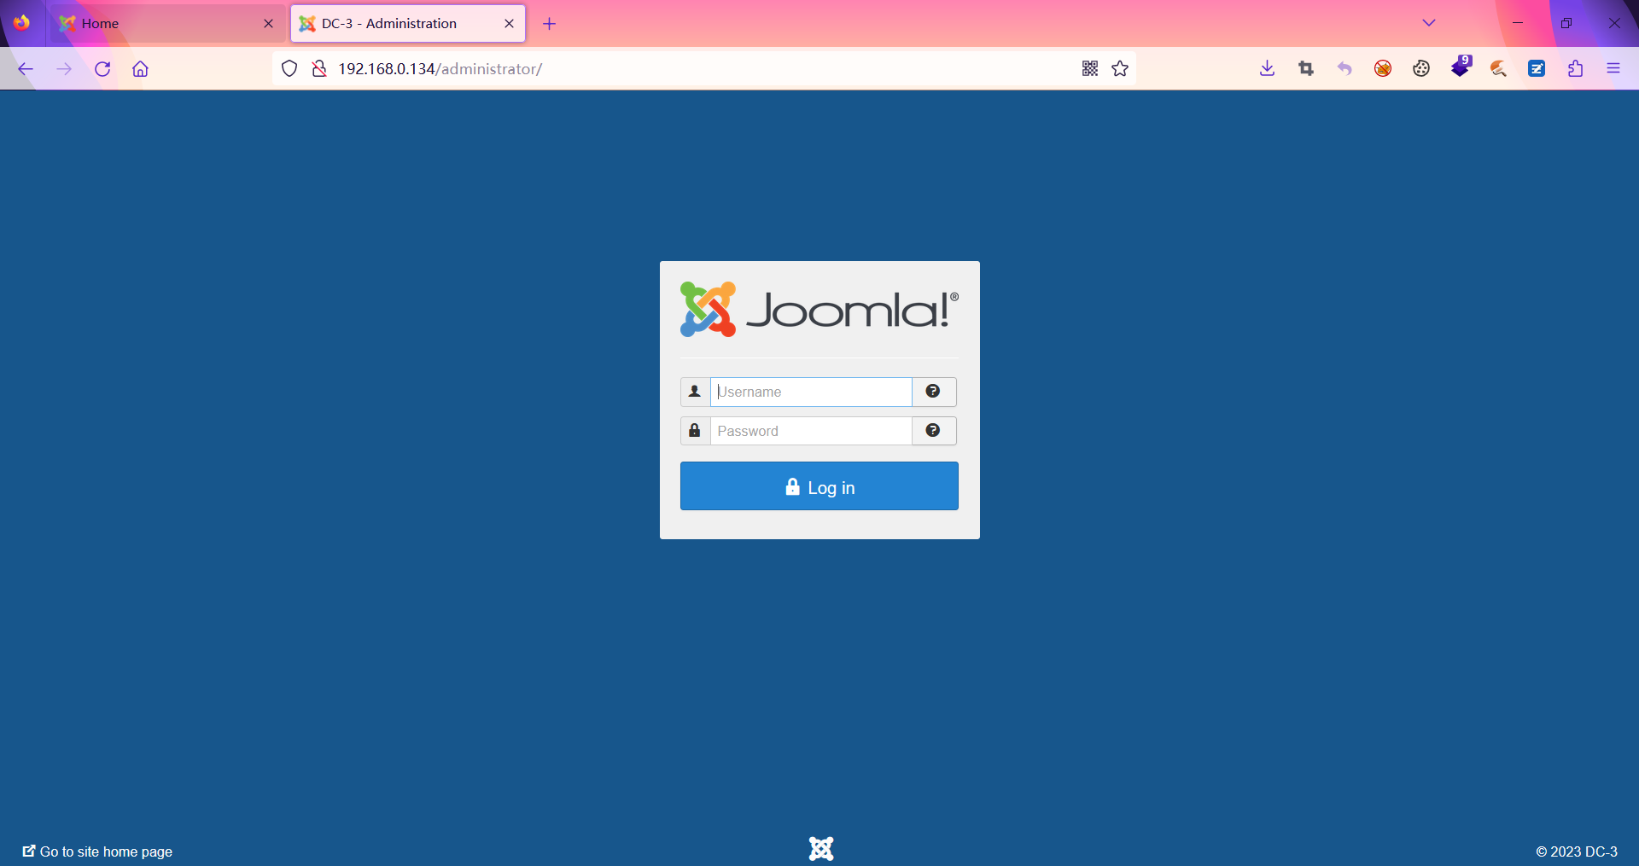Close the Home tab
This screenshot has height=866, width=1639.
tap(268, 23)
